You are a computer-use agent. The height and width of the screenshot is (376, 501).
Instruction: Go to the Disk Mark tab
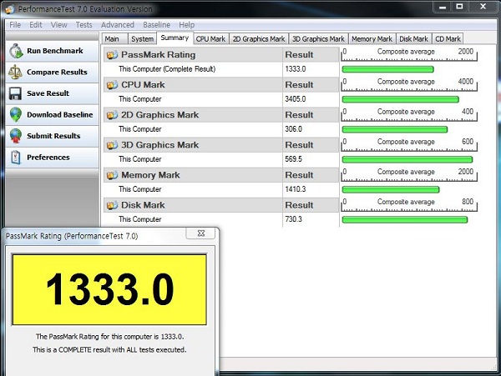pos(414,39)
